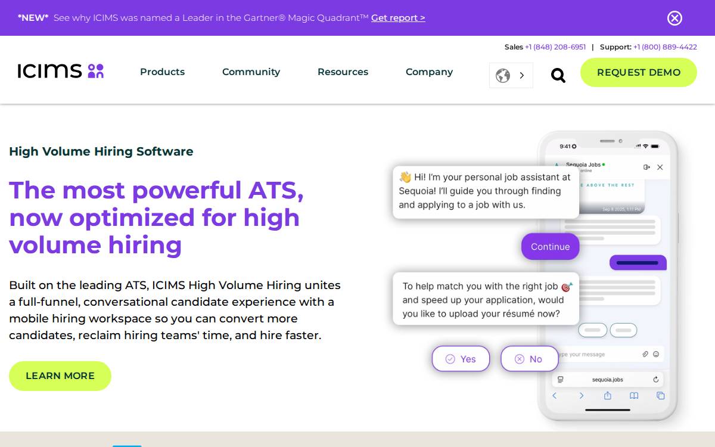Click the reload icon in address bar
This screenshot has height=447, width=715.
656,379
